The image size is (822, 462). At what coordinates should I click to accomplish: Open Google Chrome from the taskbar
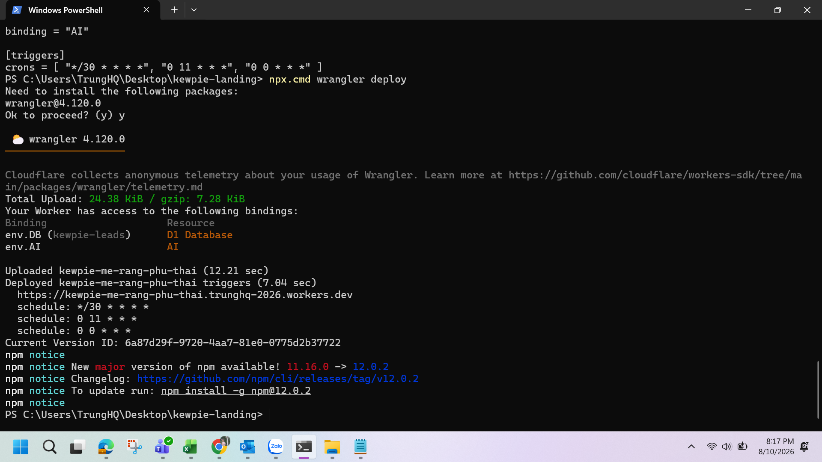(219, 447)
